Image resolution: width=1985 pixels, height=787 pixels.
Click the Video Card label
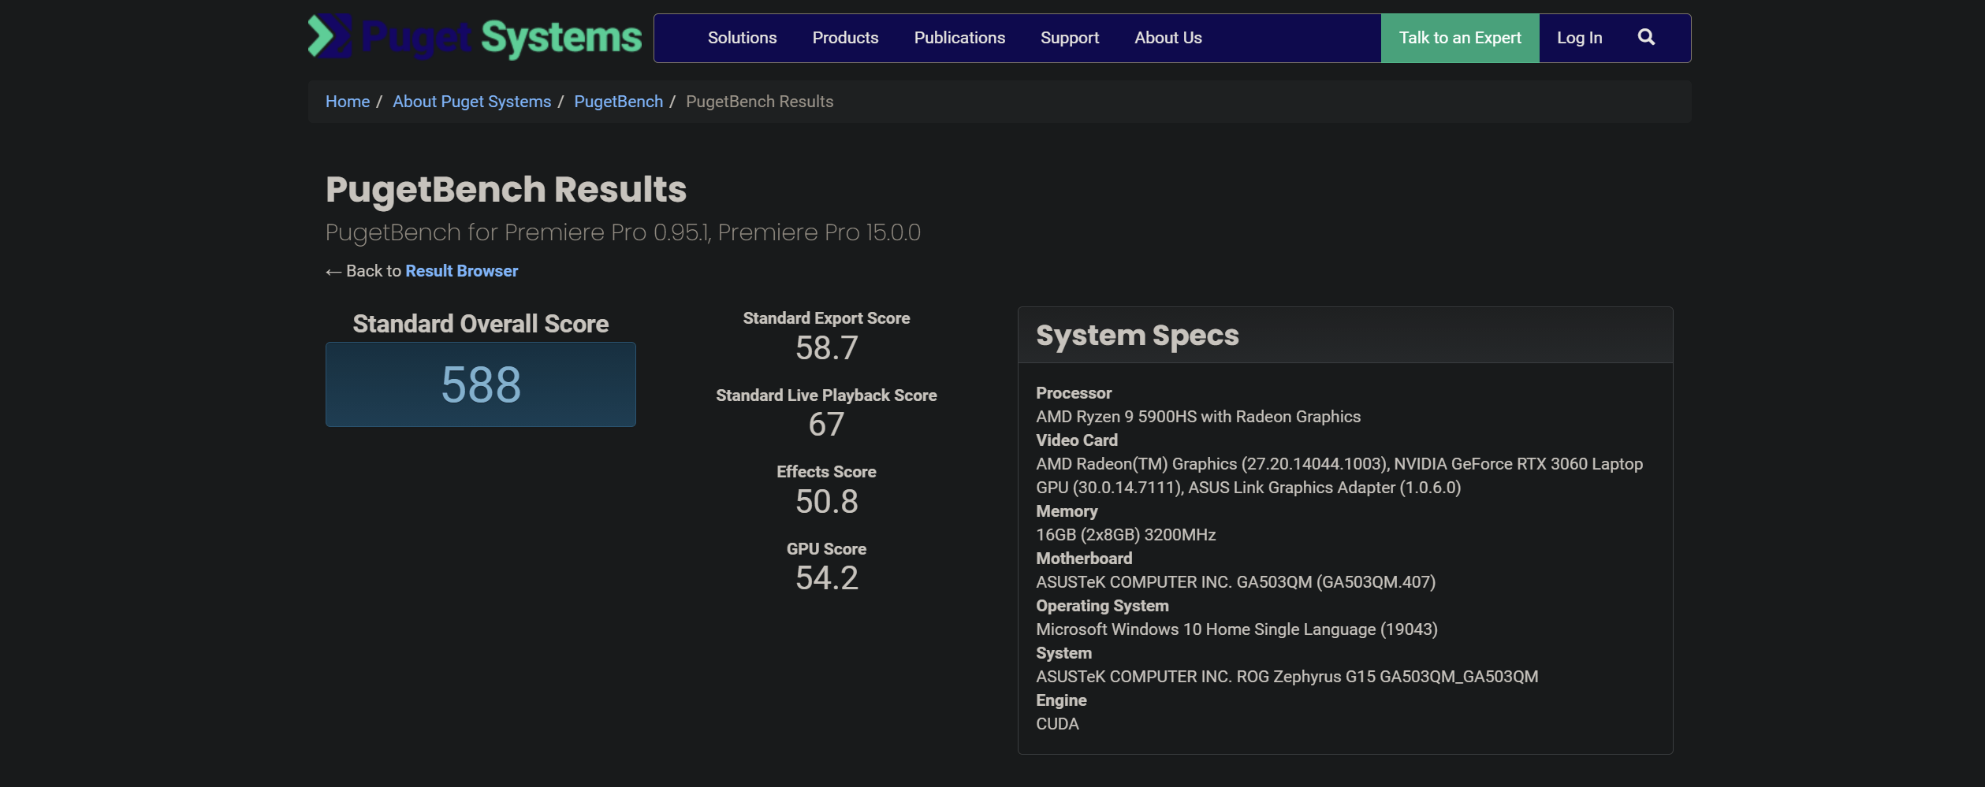point(1077,440)
